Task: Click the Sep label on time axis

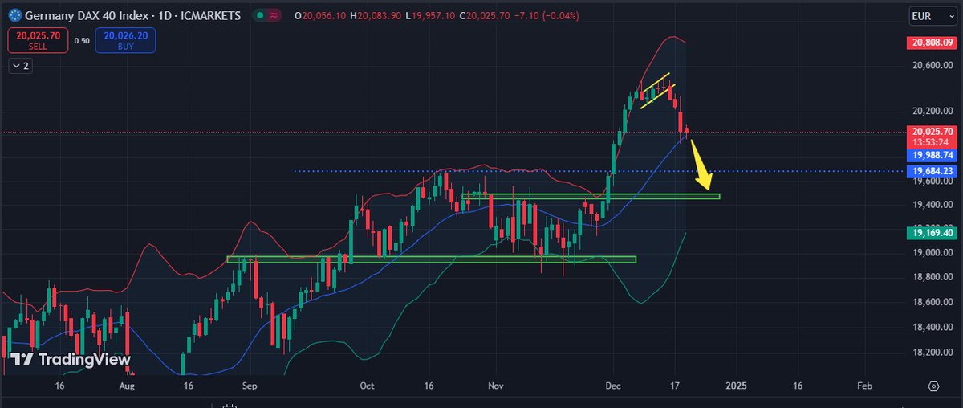Action: [249, 386]
